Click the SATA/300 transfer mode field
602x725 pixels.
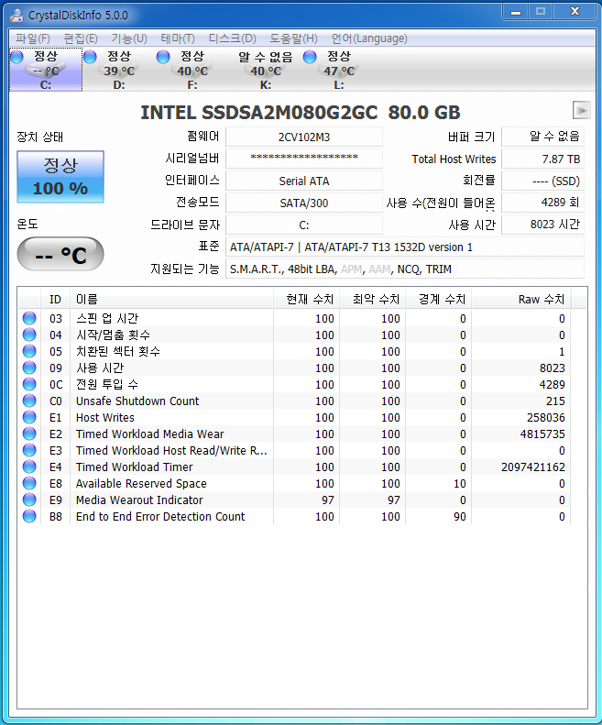(304, 203)
